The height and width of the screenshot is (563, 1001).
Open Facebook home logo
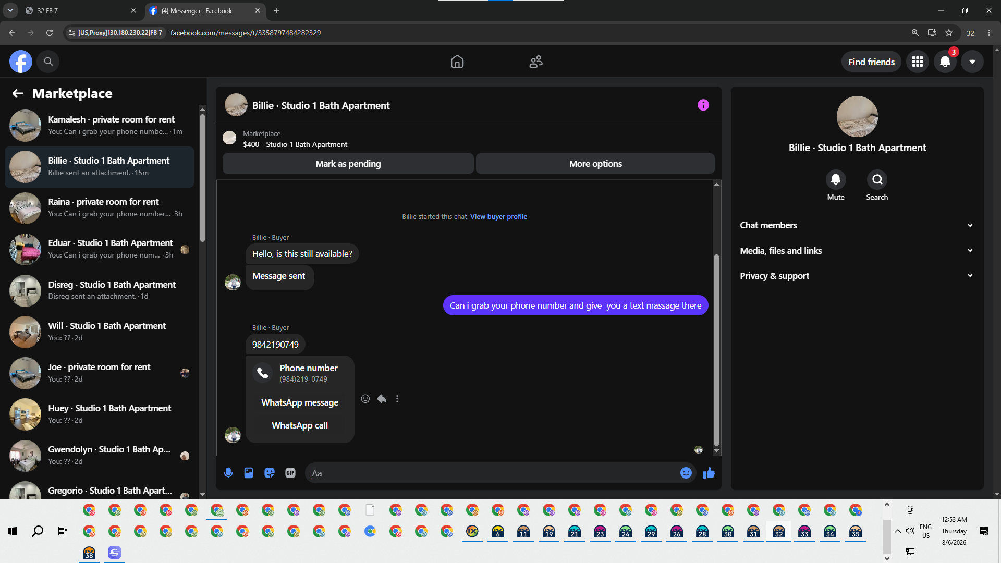click(21, 62)
